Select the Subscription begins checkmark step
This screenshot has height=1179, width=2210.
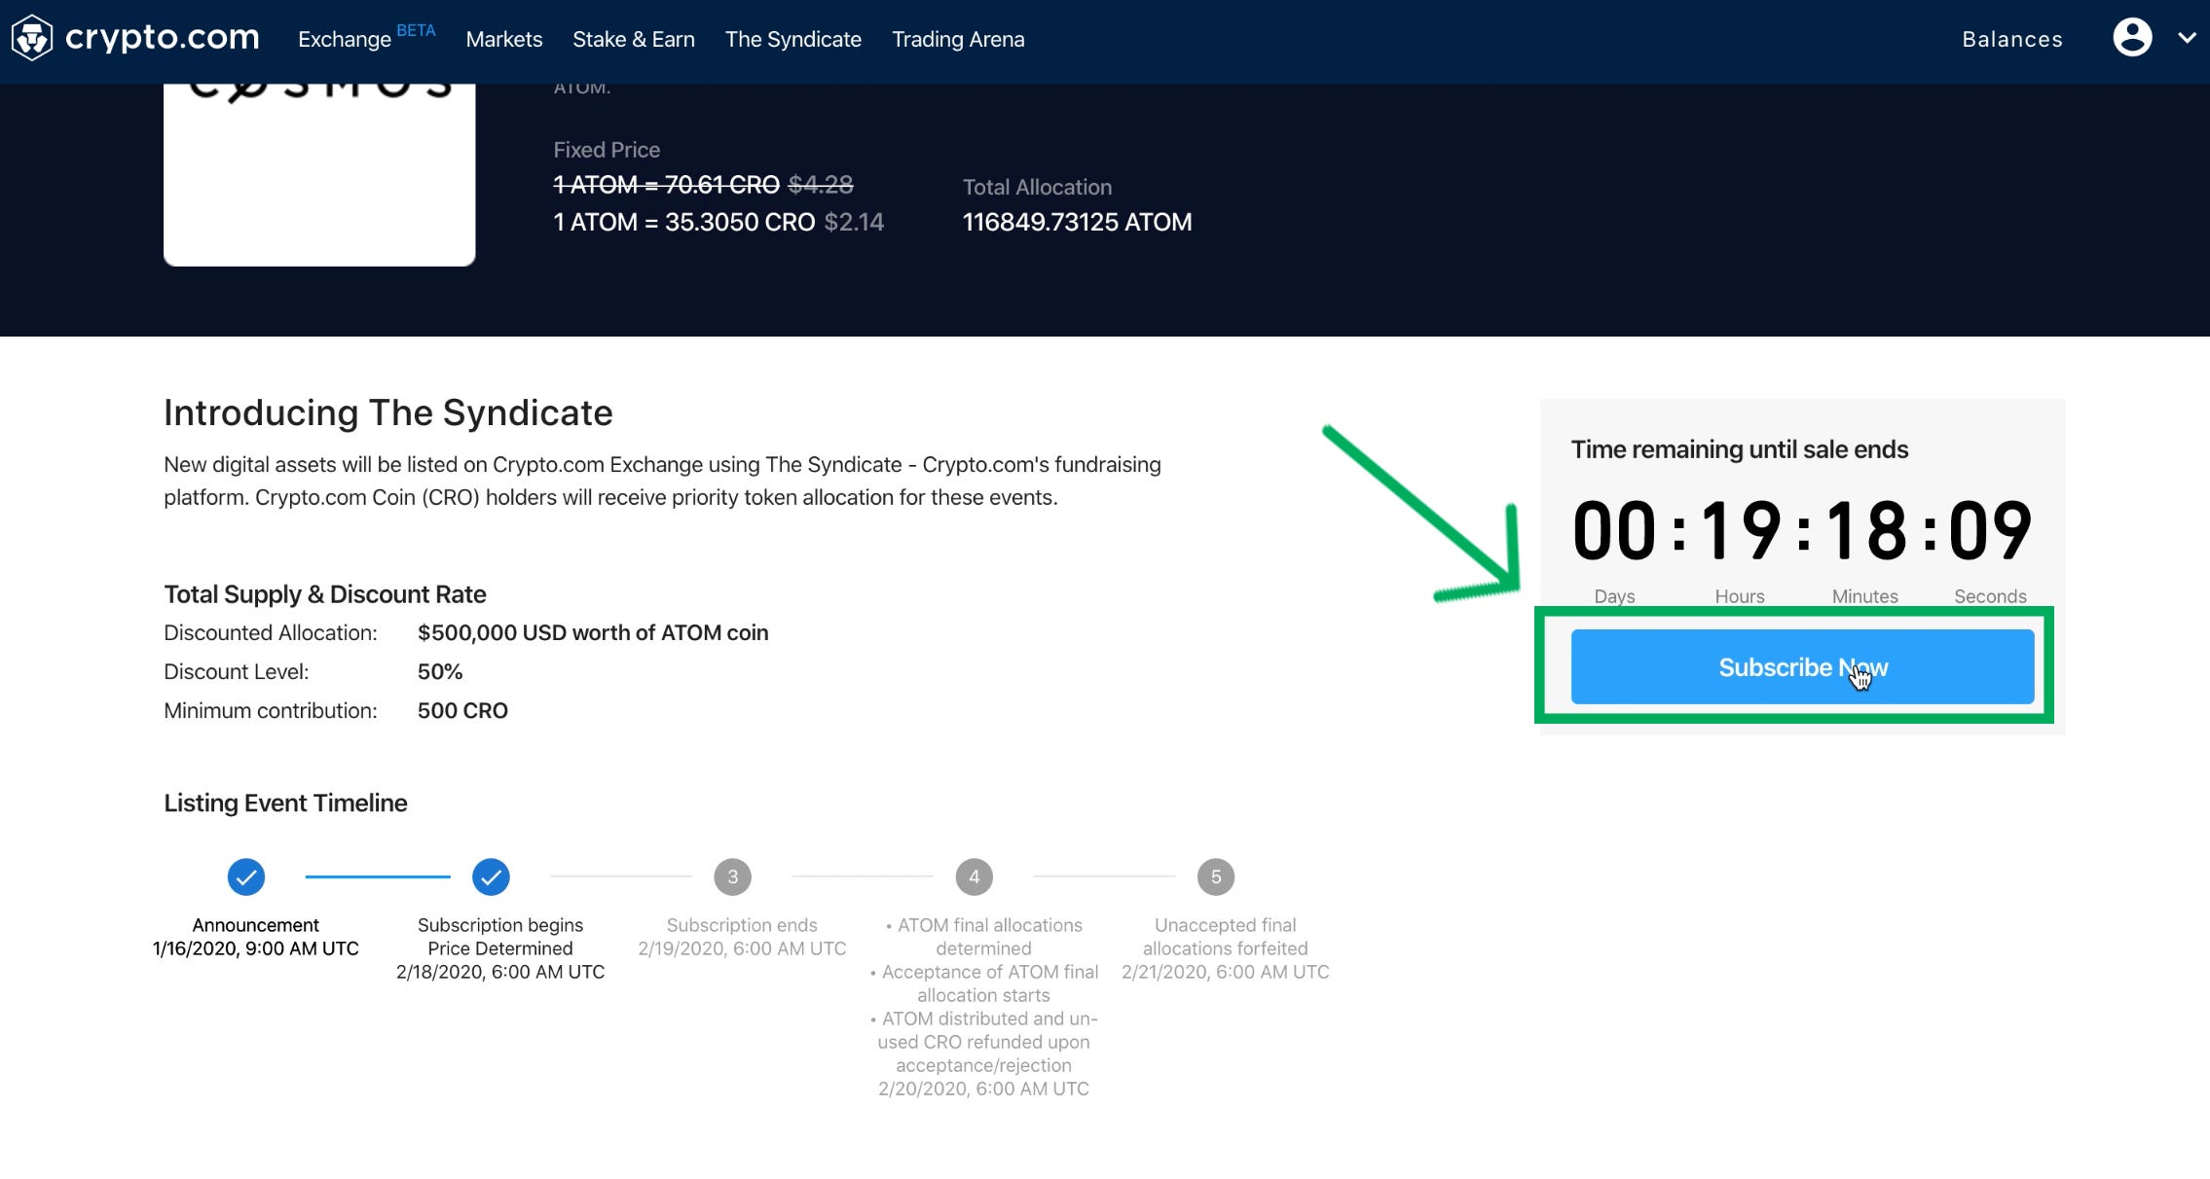tap(491, 876)
